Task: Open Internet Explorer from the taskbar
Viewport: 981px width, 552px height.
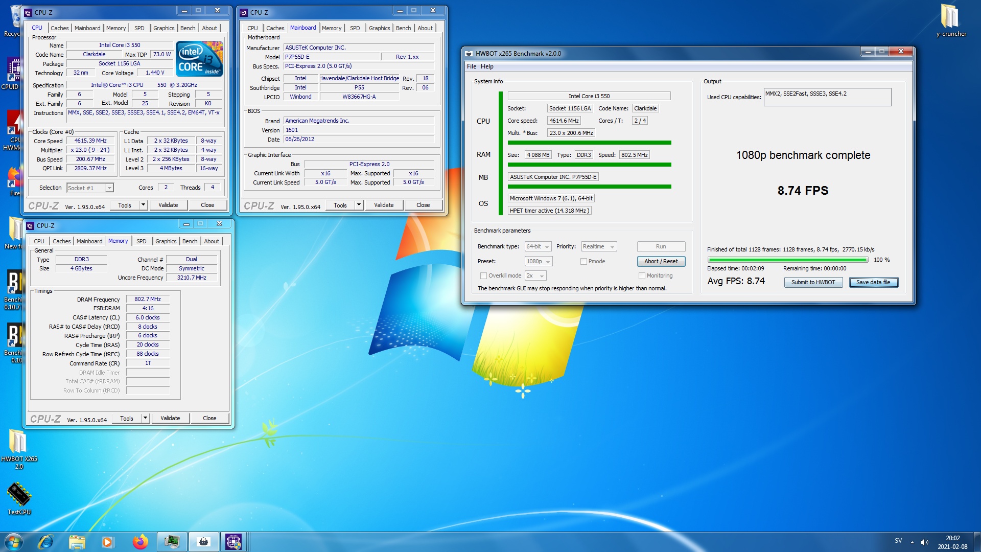Action: (46, 542)
